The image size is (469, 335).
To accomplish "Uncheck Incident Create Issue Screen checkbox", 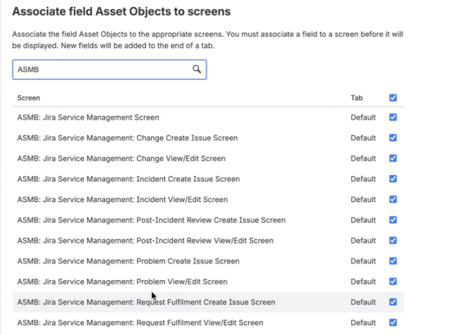I will pyautogui.click(x=393, y=179).
